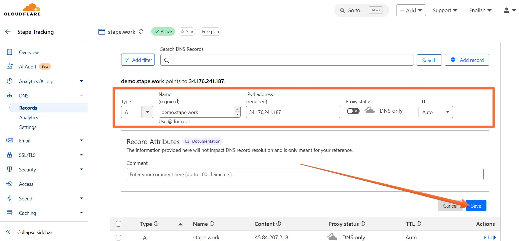Expand the Caching sidebar section
The height and width of the screenshot is (241, 519).
tap(81, 213)
